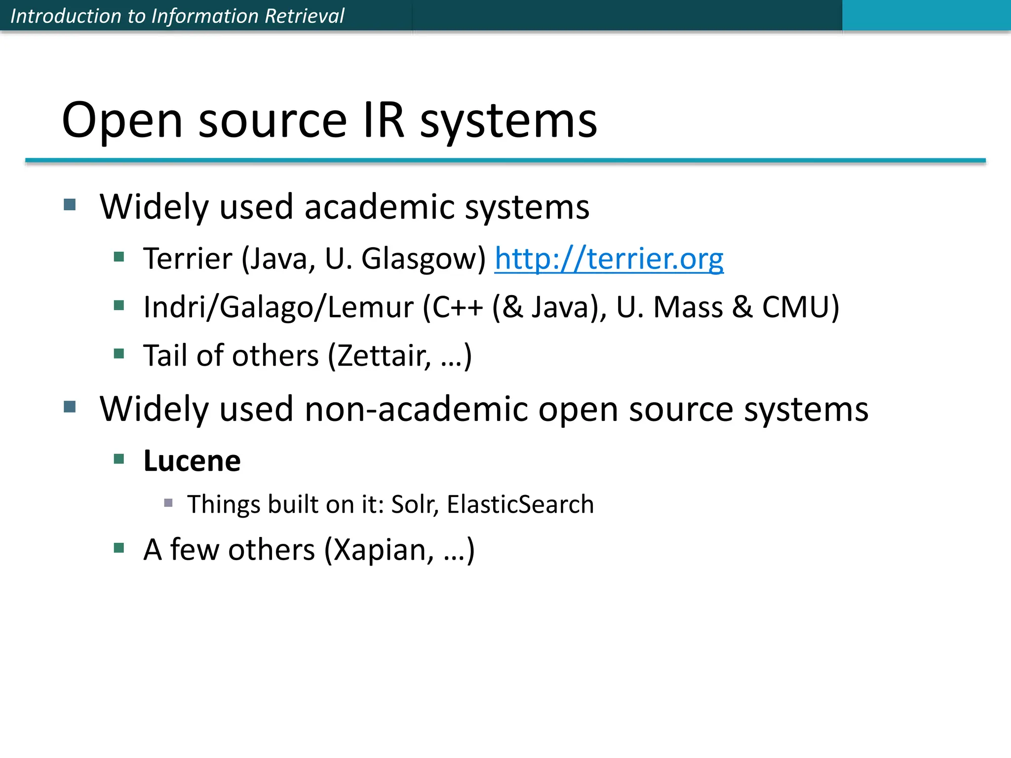Click the Indri/Galago/Lemur line text
This screenshot has width=1011, height=758.
coord(491,307)
